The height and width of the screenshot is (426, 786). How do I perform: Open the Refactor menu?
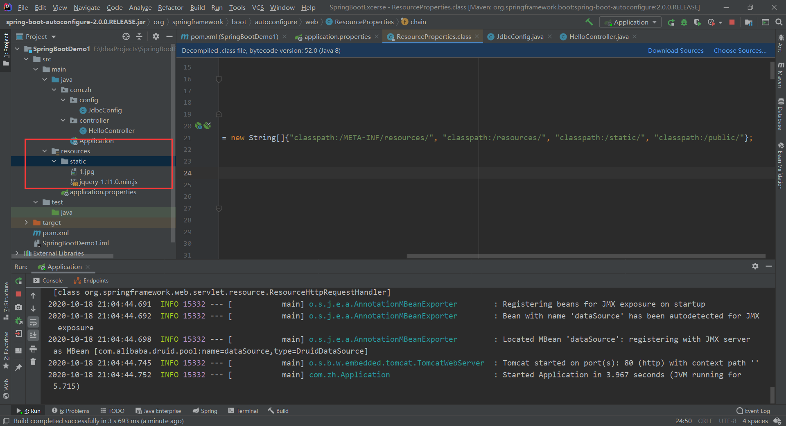coord(170,7)
